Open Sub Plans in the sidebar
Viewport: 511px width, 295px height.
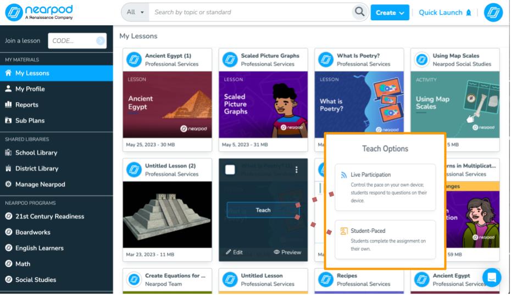[57, 121]
